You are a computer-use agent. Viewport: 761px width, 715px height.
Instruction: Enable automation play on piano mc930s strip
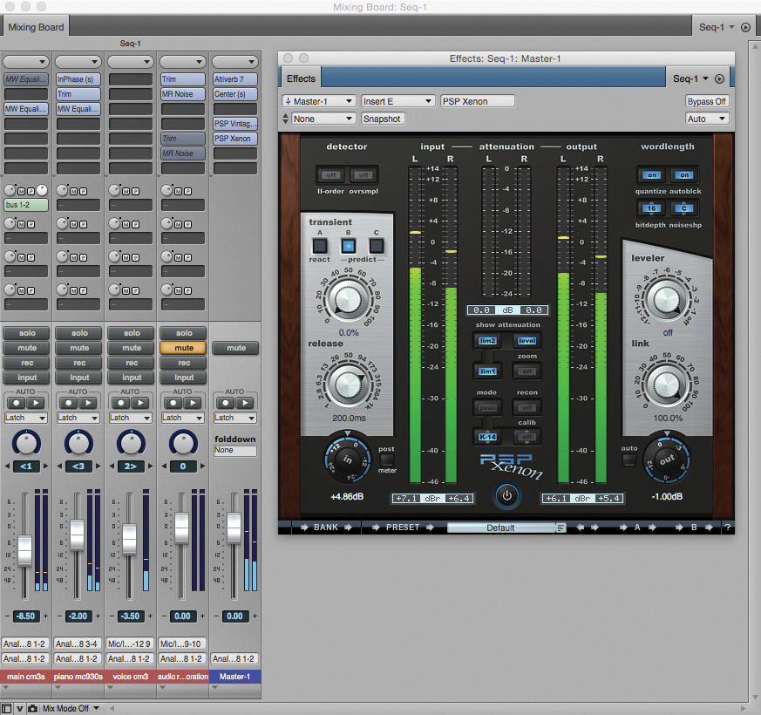[88, 403]
